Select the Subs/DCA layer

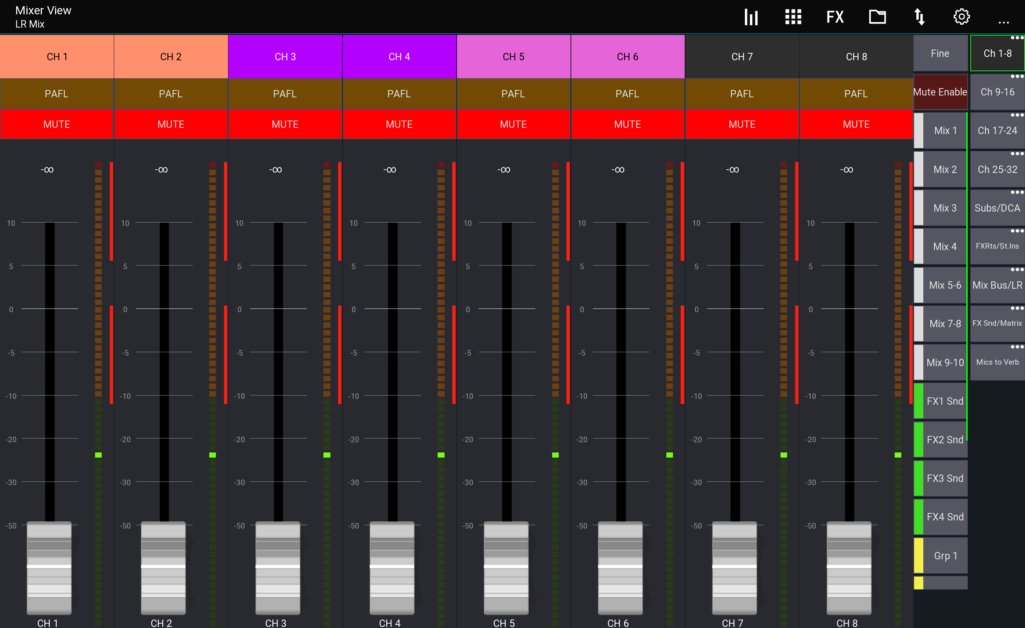click(x=997, y=208)
